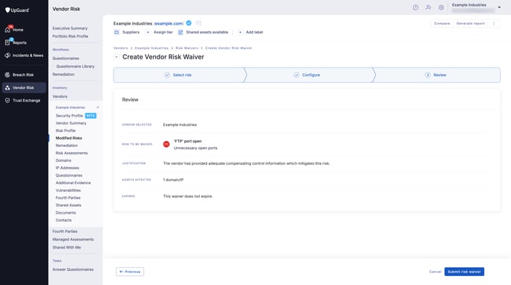The height and width of the screenshot is (285, 511).
Task: Open Executive Summary
Action: pyautogui.click(x=70, y=28)
